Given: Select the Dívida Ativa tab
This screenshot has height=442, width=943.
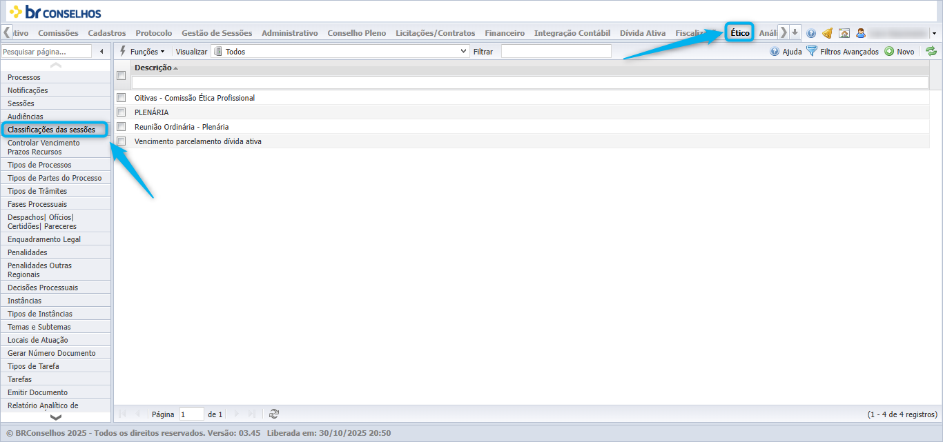Looking at the screenshot, I should (643, 33).
